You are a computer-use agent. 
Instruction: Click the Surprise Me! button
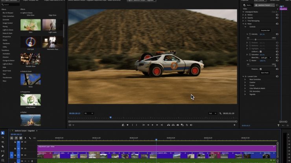(265, 30)
